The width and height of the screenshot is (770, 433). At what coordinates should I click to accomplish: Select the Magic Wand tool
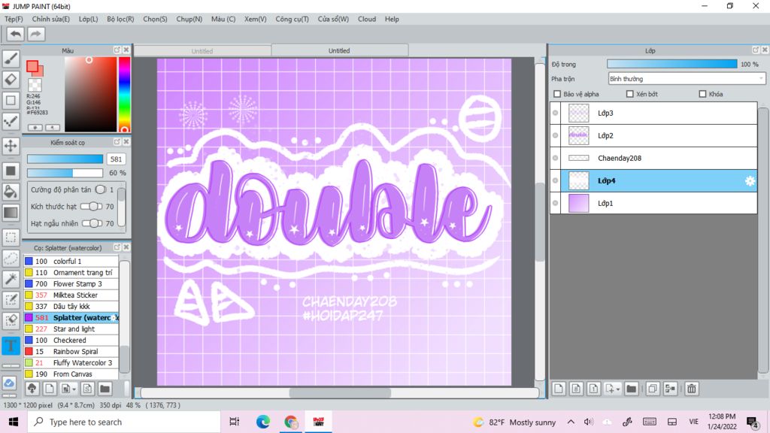point(11,279)
